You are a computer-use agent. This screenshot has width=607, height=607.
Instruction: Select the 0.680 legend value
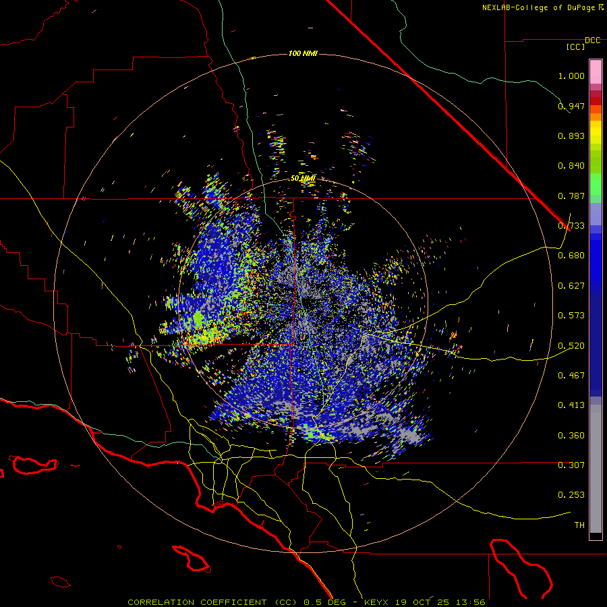click(x=571, y=256)
